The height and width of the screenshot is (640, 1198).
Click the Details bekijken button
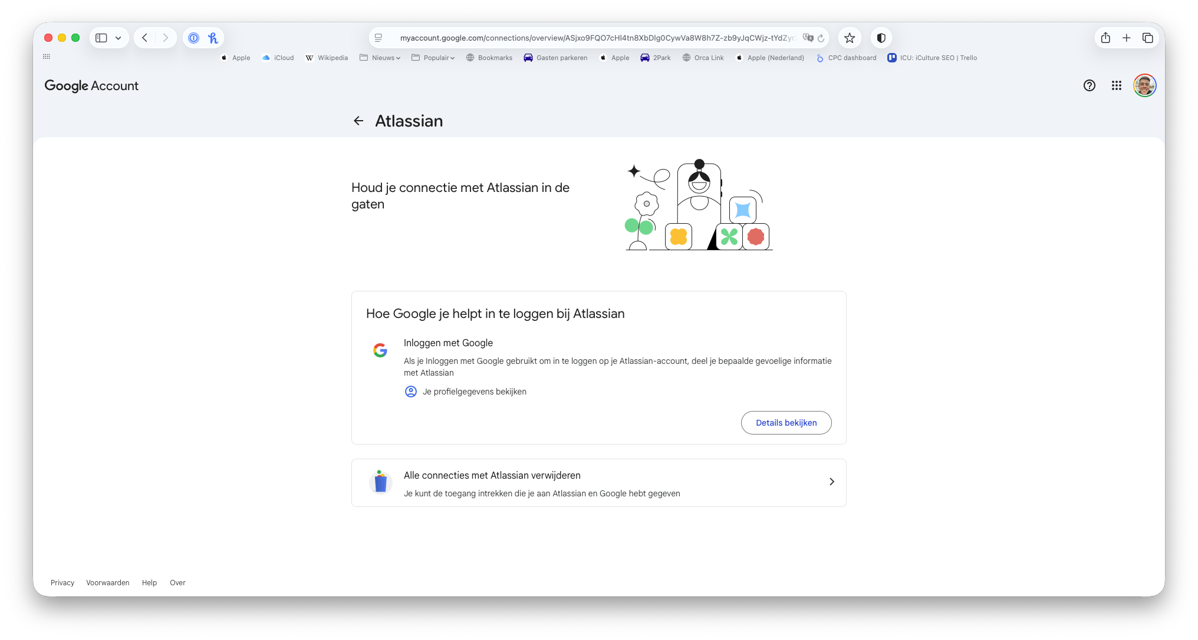786,423
